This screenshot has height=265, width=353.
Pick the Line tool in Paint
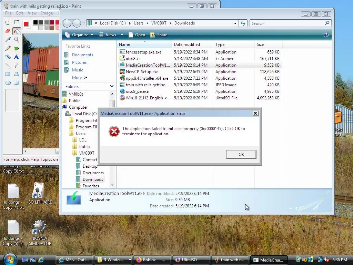tap(8, 66)
